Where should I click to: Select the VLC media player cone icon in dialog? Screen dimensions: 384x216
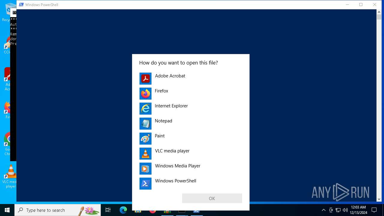(x=145, y=154)
